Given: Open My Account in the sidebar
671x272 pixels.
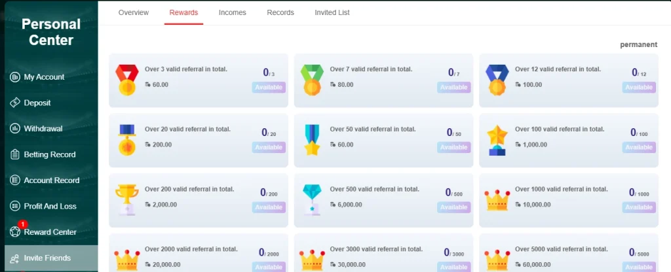Looking at the screenshot, I should tap(44, 77).
